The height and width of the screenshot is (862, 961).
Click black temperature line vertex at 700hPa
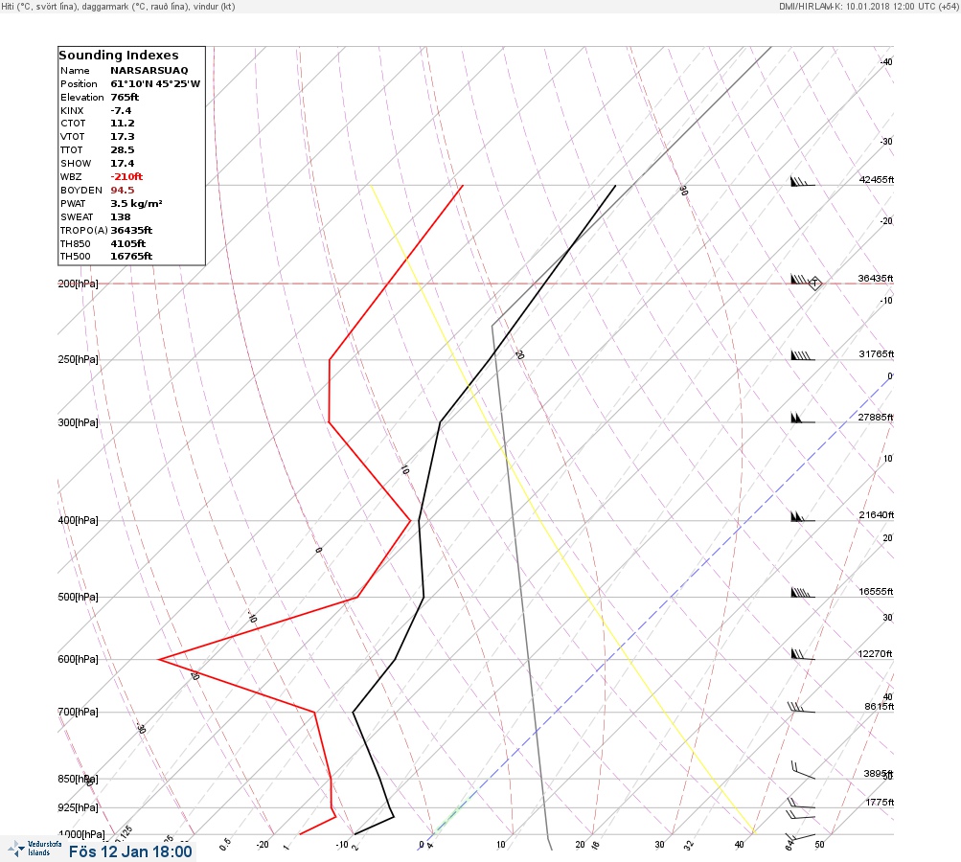point(354,713)
